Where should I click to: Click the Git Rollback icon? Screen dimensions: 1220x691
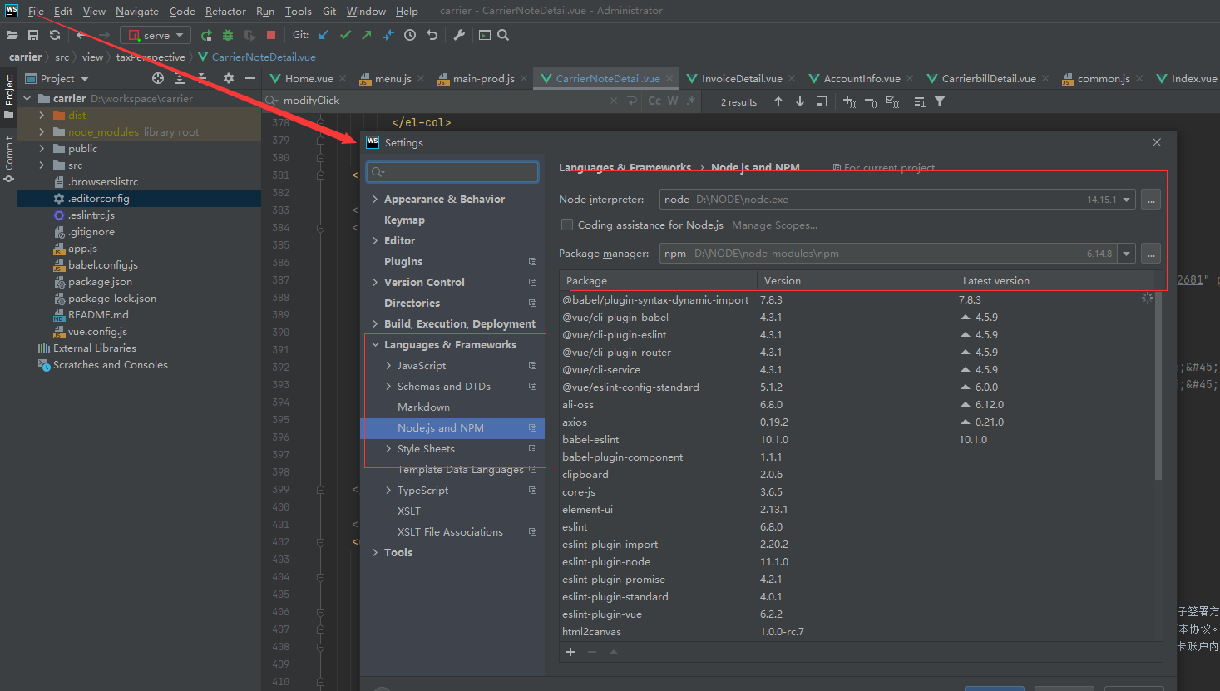(432, 35)
